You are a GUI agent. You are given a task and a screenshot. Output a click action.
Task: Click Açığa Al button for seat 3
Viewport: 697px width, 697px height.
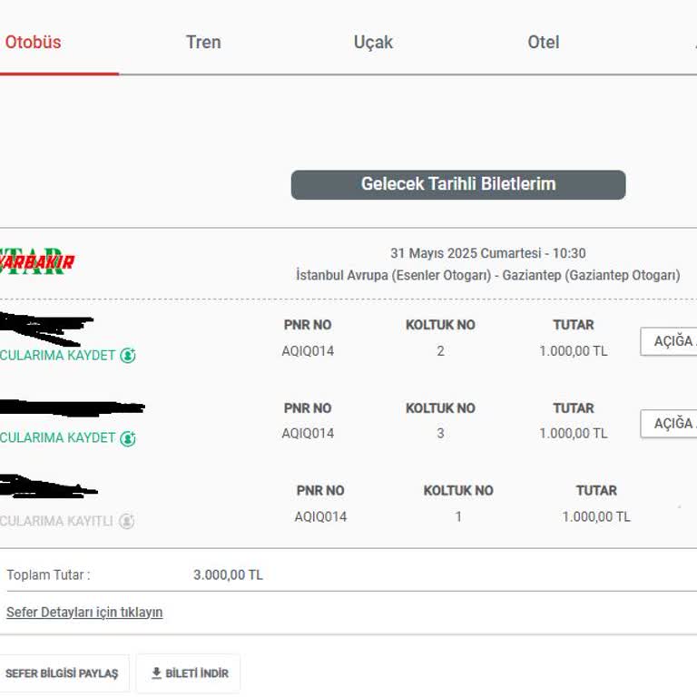669,424
